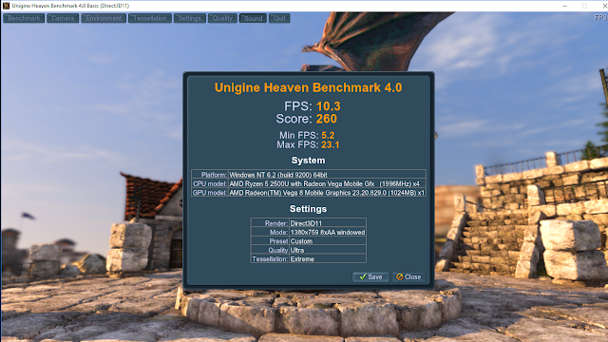Minimize the Unigine Heaven window

[x=565, y=6]
